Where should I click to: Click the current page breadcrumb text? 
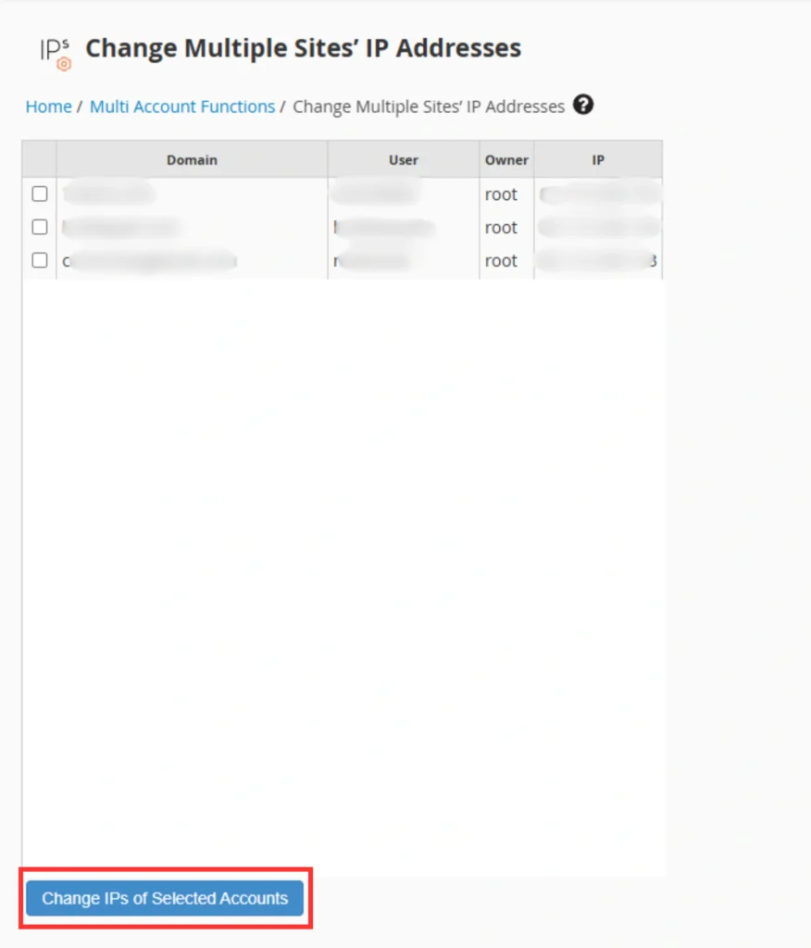[429, 106]
